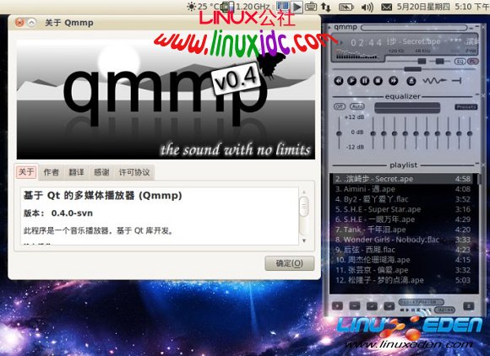Select playlist track 张芸京 - 偏爱.ape
490x356 pixels.
[403, 270]
